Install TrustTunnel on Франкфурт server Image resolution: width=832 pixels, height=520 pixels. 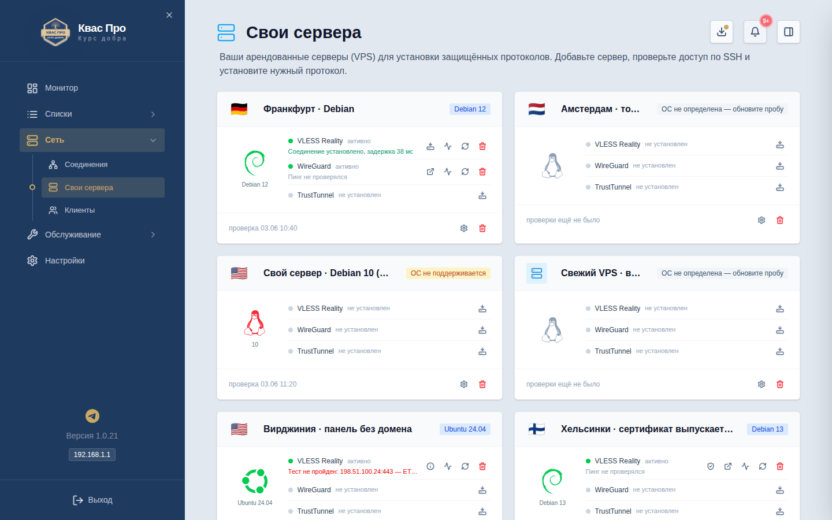click(482, 196)
